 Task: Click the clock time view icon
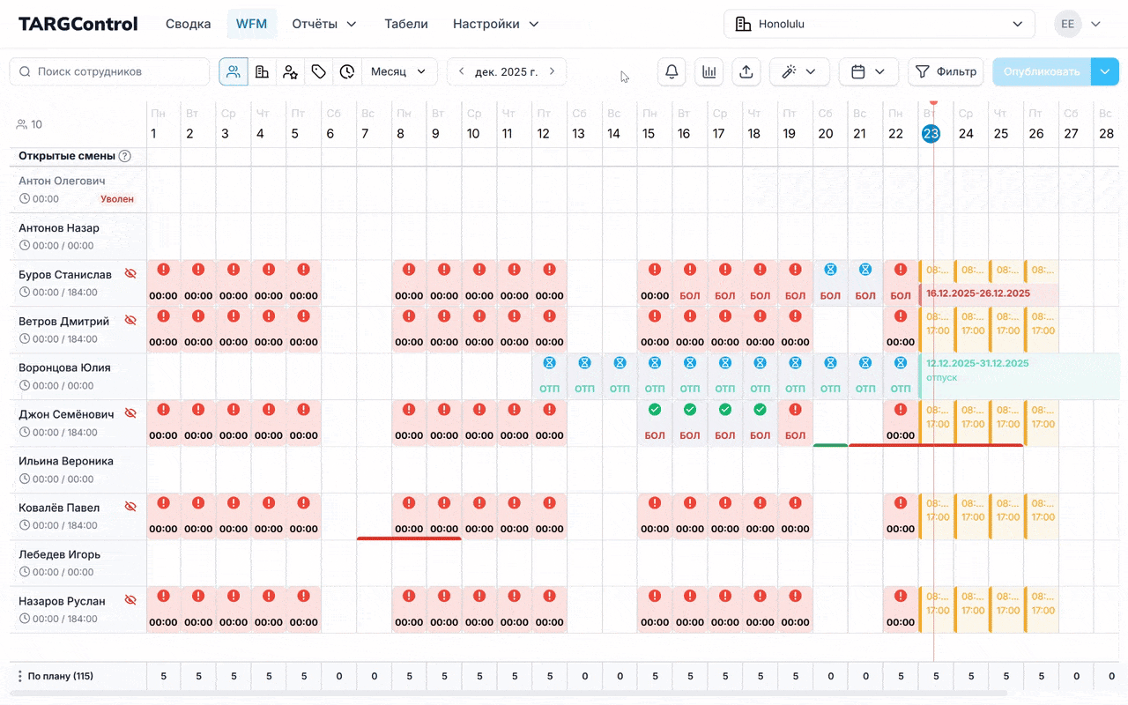347,72
